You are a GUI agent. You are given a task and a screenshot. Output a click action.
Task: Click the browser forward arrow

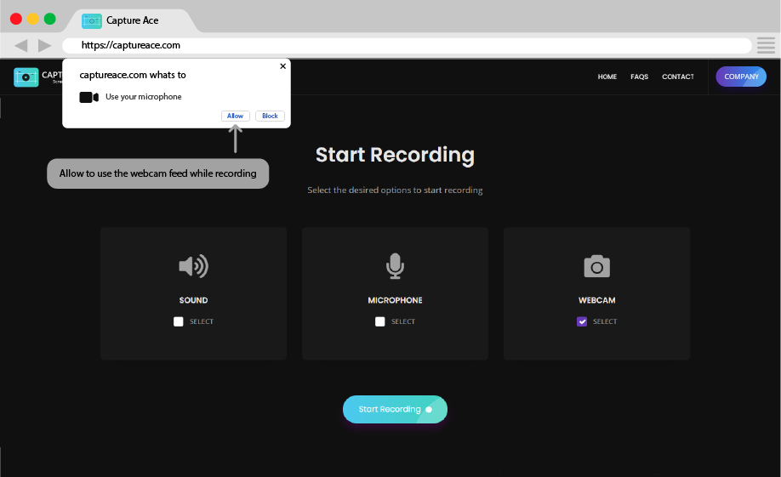point(45,46)
